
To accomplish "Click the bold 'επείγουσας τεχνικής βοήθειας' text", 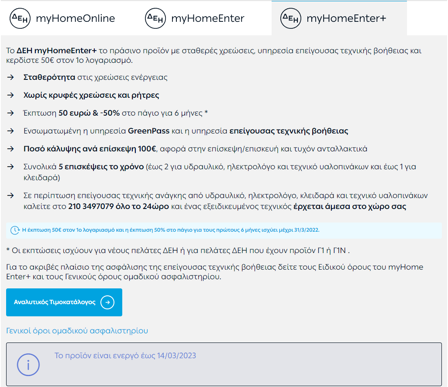I will [x=289, y=131].
